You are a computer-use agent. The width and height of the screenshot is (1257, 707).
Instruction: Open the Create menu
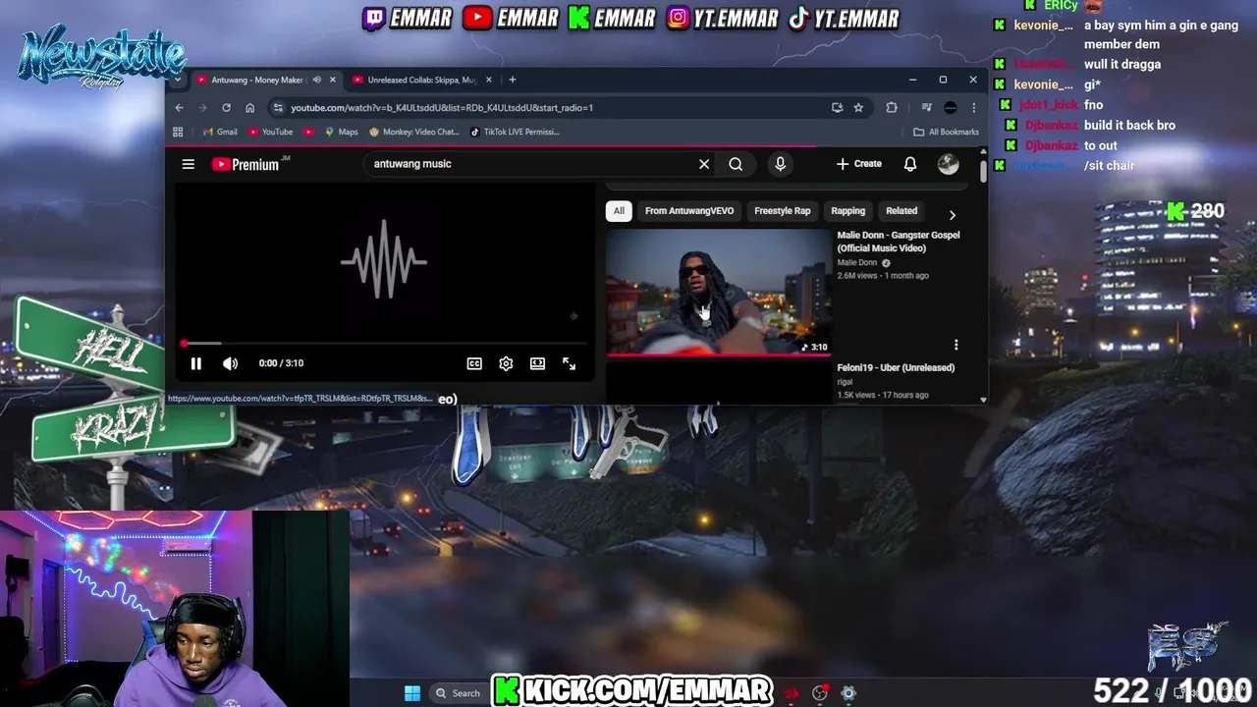859,164
